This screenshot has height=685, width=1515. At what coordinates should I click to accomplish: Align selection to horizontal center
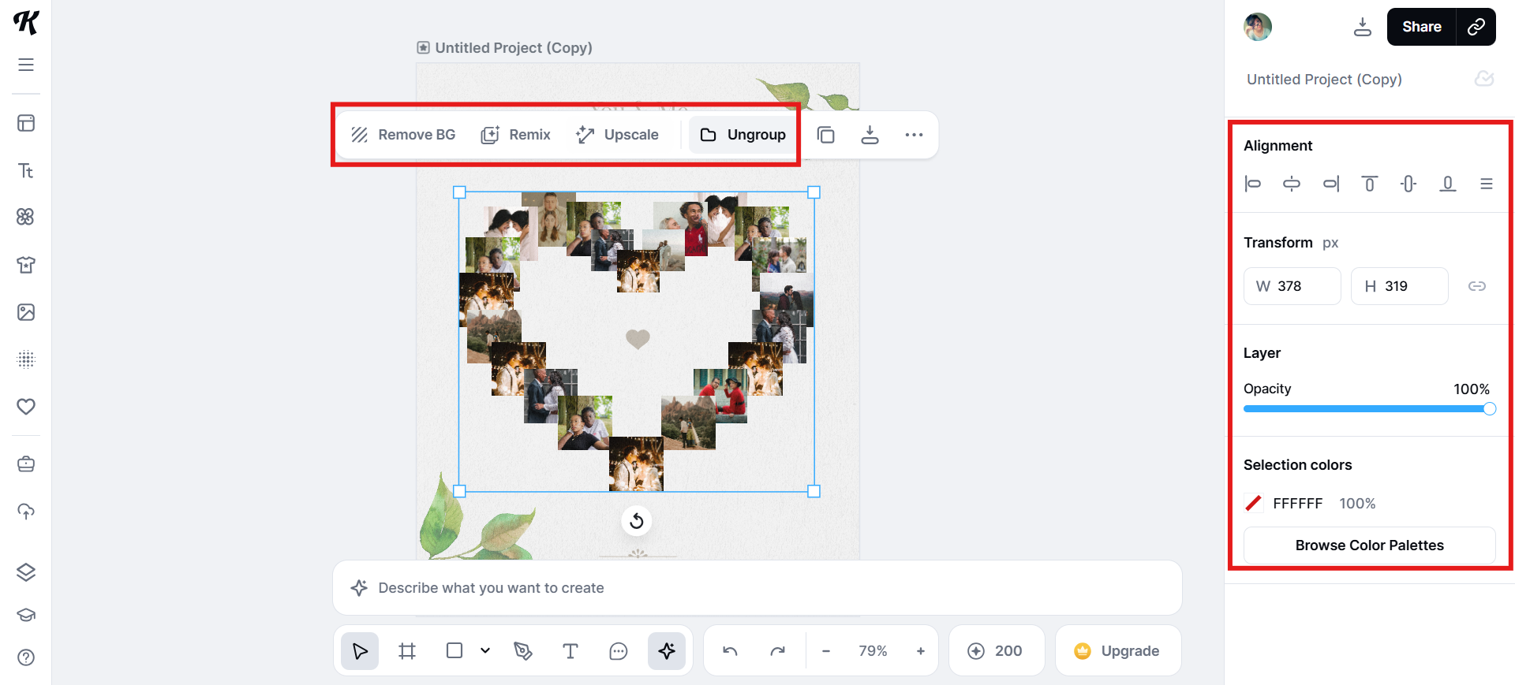point(1292,184)
